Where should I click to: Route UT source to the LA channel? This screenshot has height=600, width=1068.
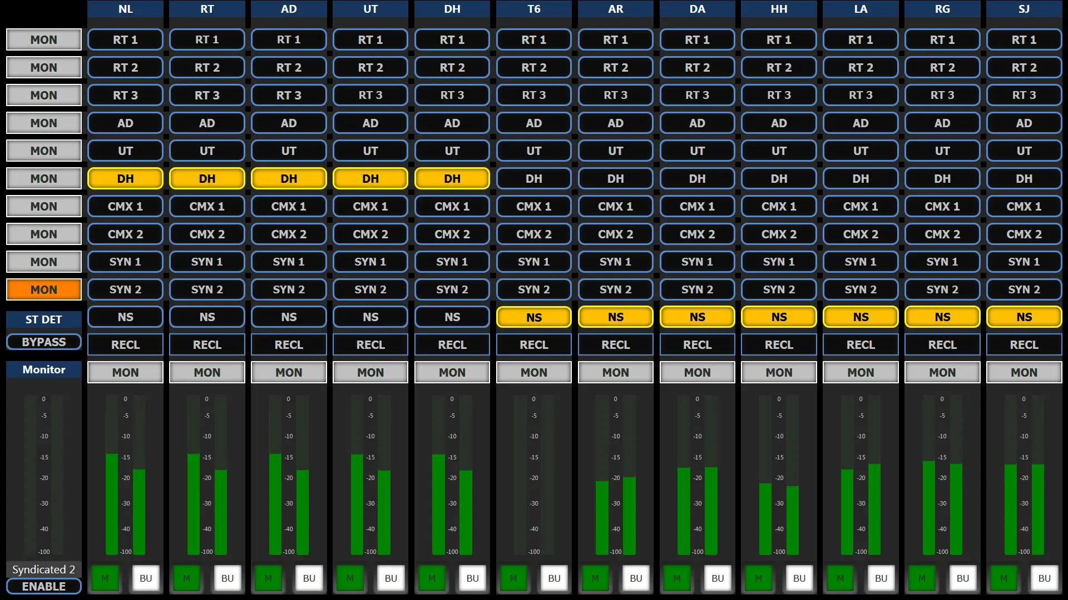(861, 151)
